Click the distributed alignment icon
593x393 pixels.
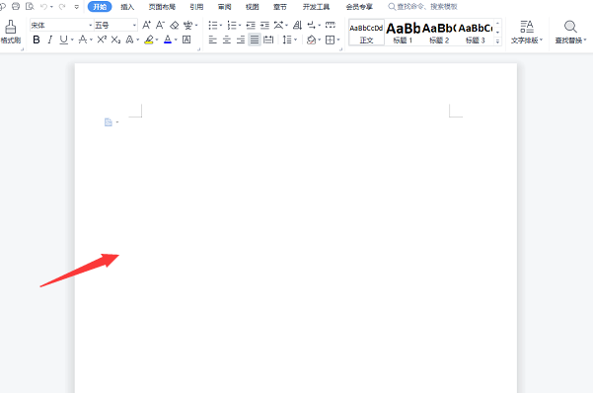point(268,39)
